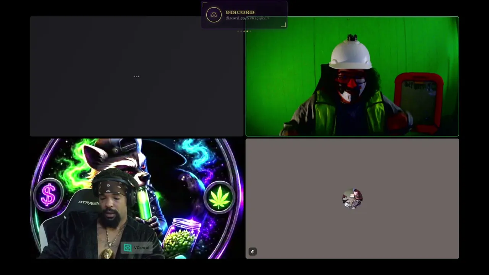Click the loading dots in the dark tile
The height and width of the screenshot is (275, 489).
coord(136,76)
